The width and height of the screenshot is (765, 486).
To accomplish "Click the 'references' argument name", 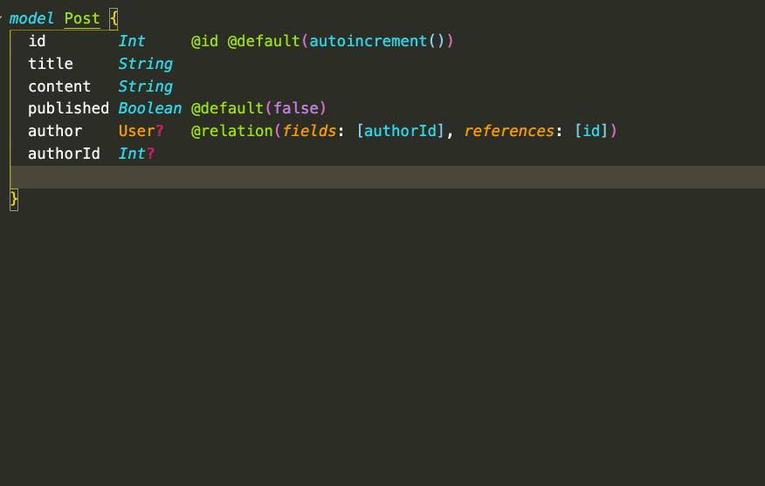I will [x=508, y=131].
